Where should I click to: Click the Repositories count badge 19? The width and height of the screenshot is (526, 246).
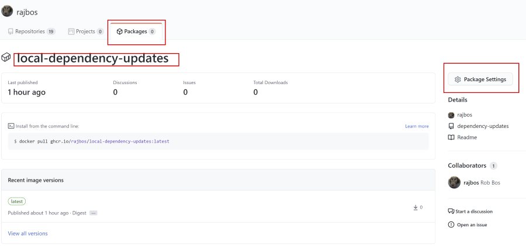51,32
